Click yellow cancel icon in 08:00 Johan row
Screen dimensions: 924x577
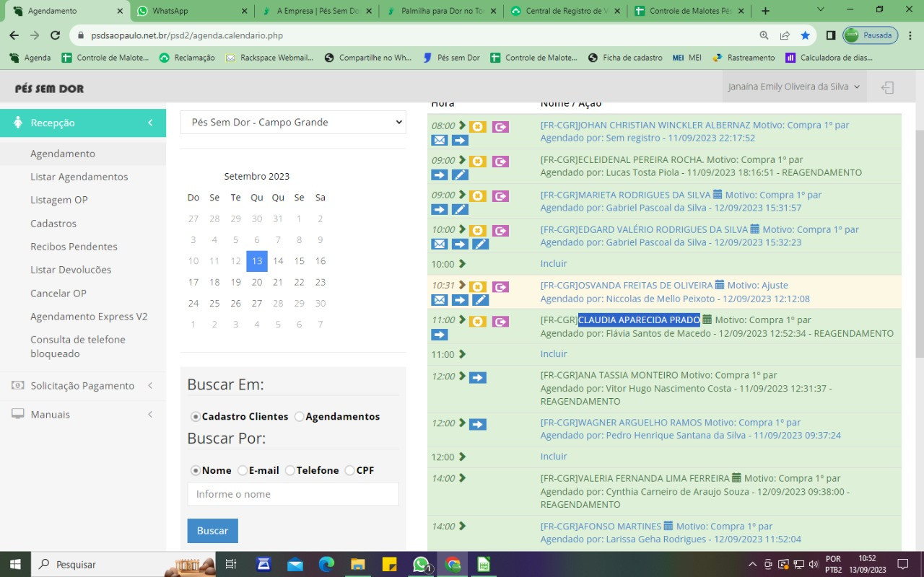pos(477,127)
